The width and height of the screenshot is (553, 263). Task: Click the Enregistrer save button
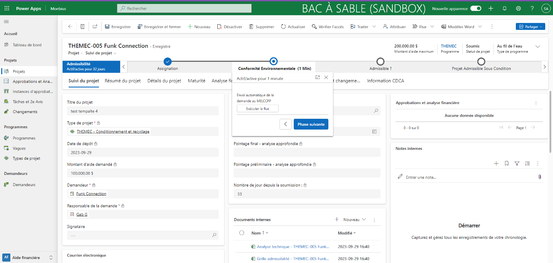[118, 27]
